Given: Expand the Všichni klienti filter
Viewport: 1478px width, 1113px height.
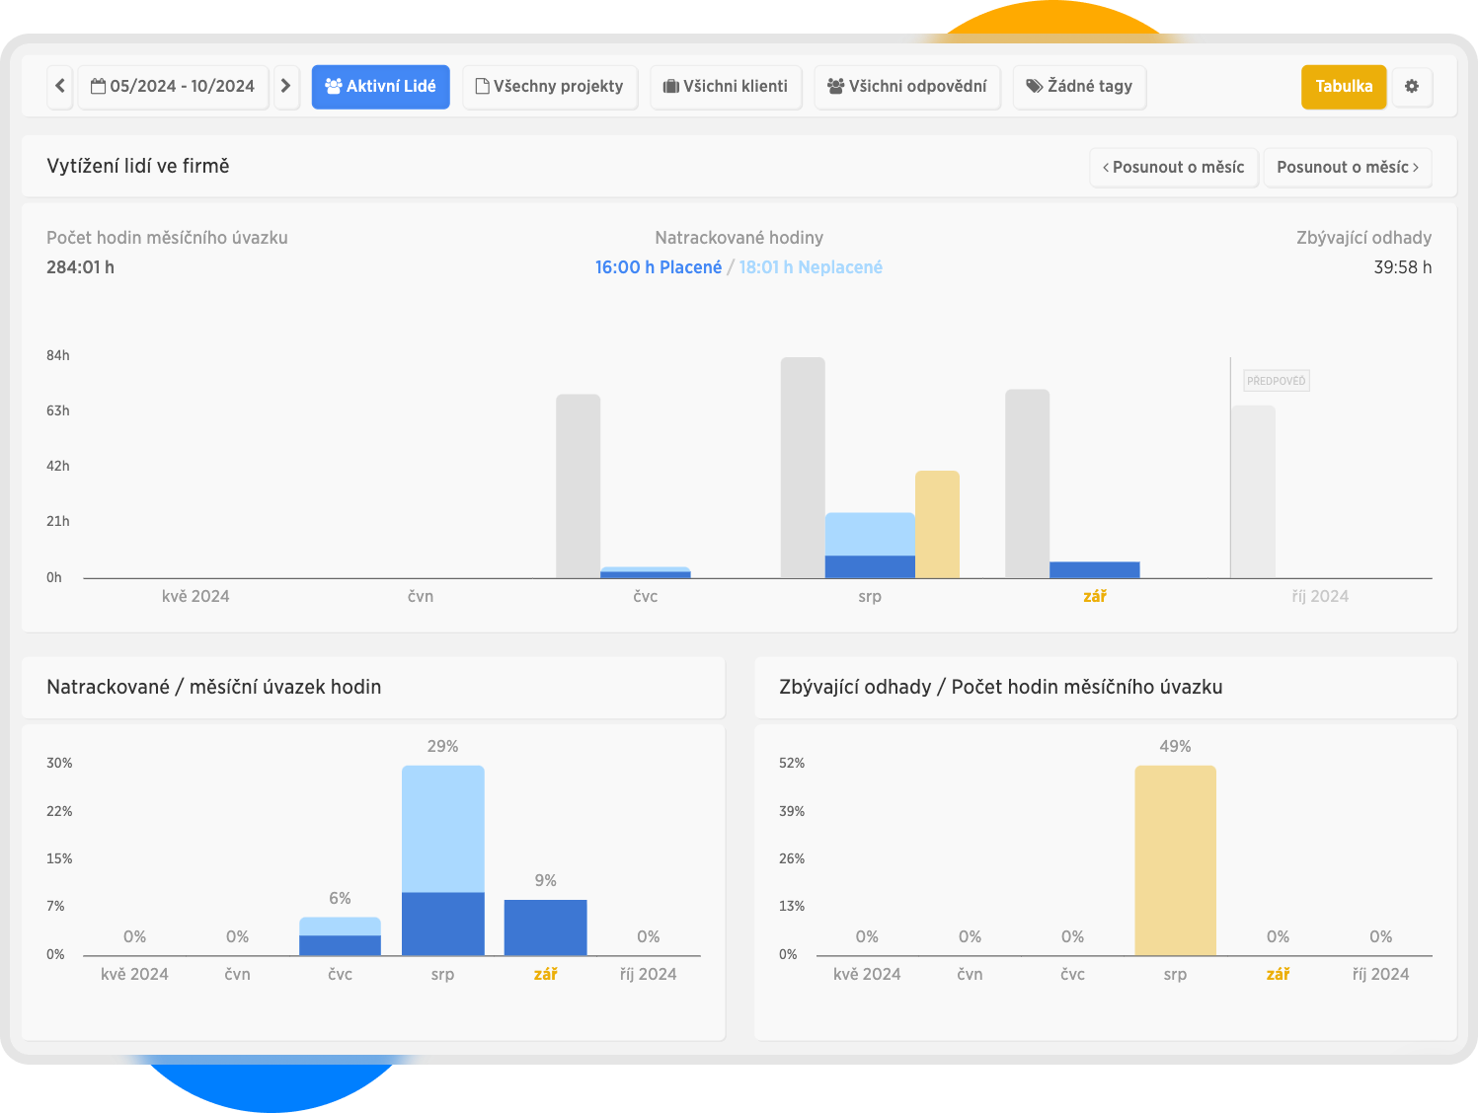Looking at the screenshot, I should click(726, 87).
